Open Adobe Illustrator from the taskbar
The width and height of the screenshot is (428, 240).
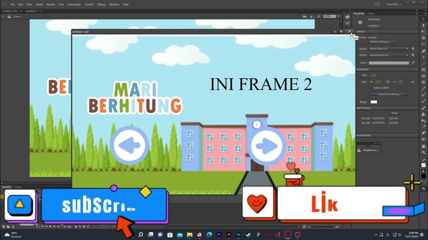pos(229,235)
